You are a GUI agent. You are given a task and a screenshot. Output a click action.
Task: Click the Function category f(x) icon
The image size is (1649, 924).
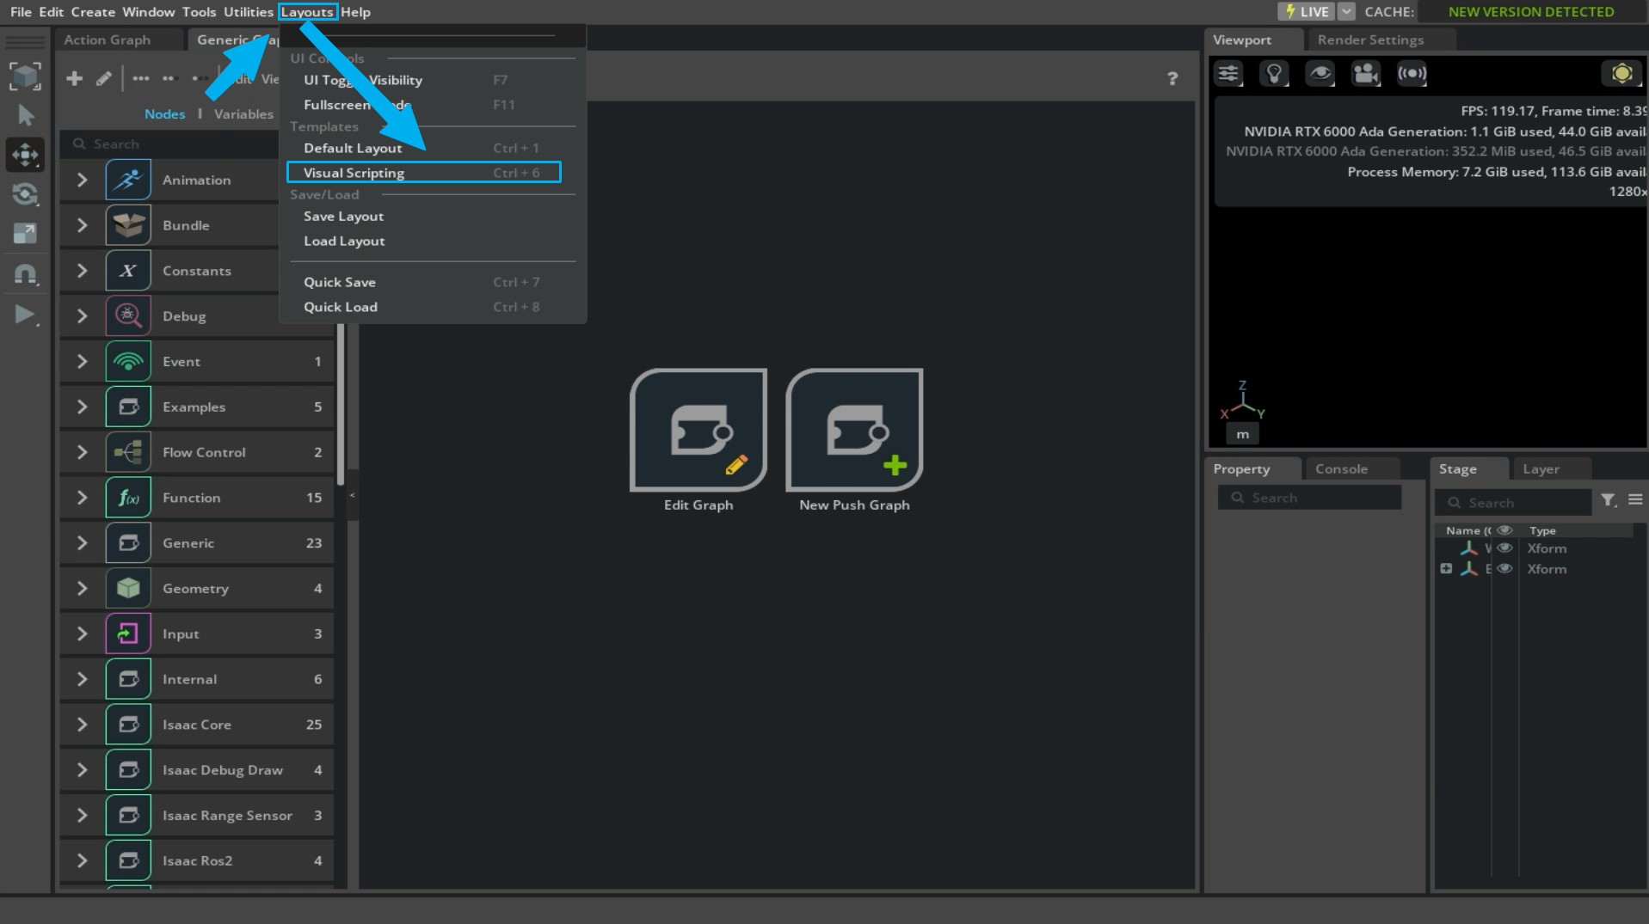(x=128, y=498)
